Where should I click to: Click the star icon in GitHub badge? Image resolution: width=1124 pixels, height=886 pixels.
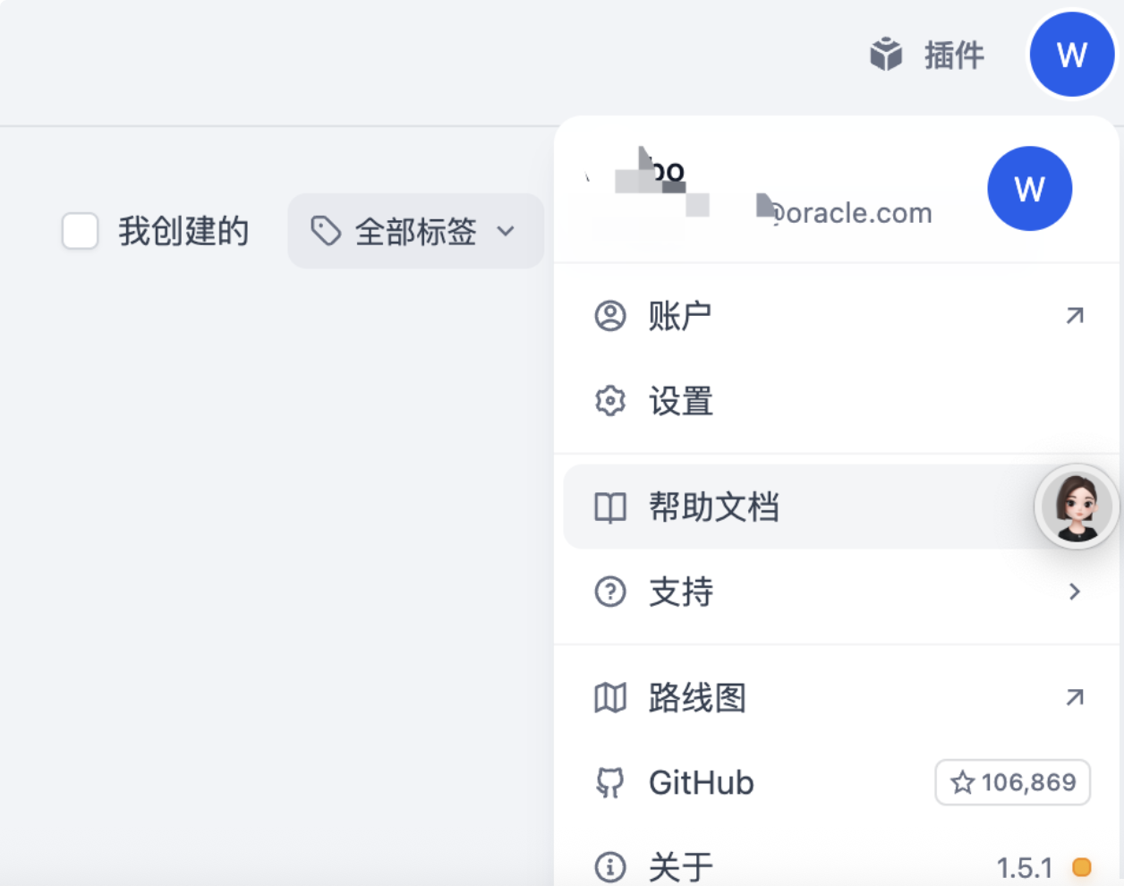tap(962, 782)
